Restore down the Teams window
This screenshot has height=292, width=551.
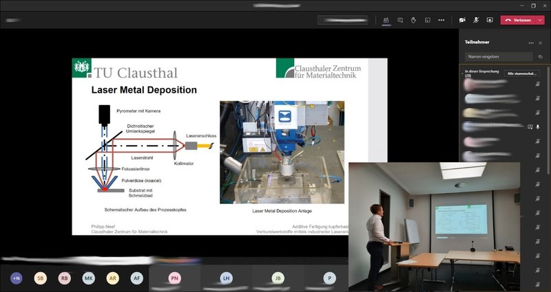click(533, 5)
